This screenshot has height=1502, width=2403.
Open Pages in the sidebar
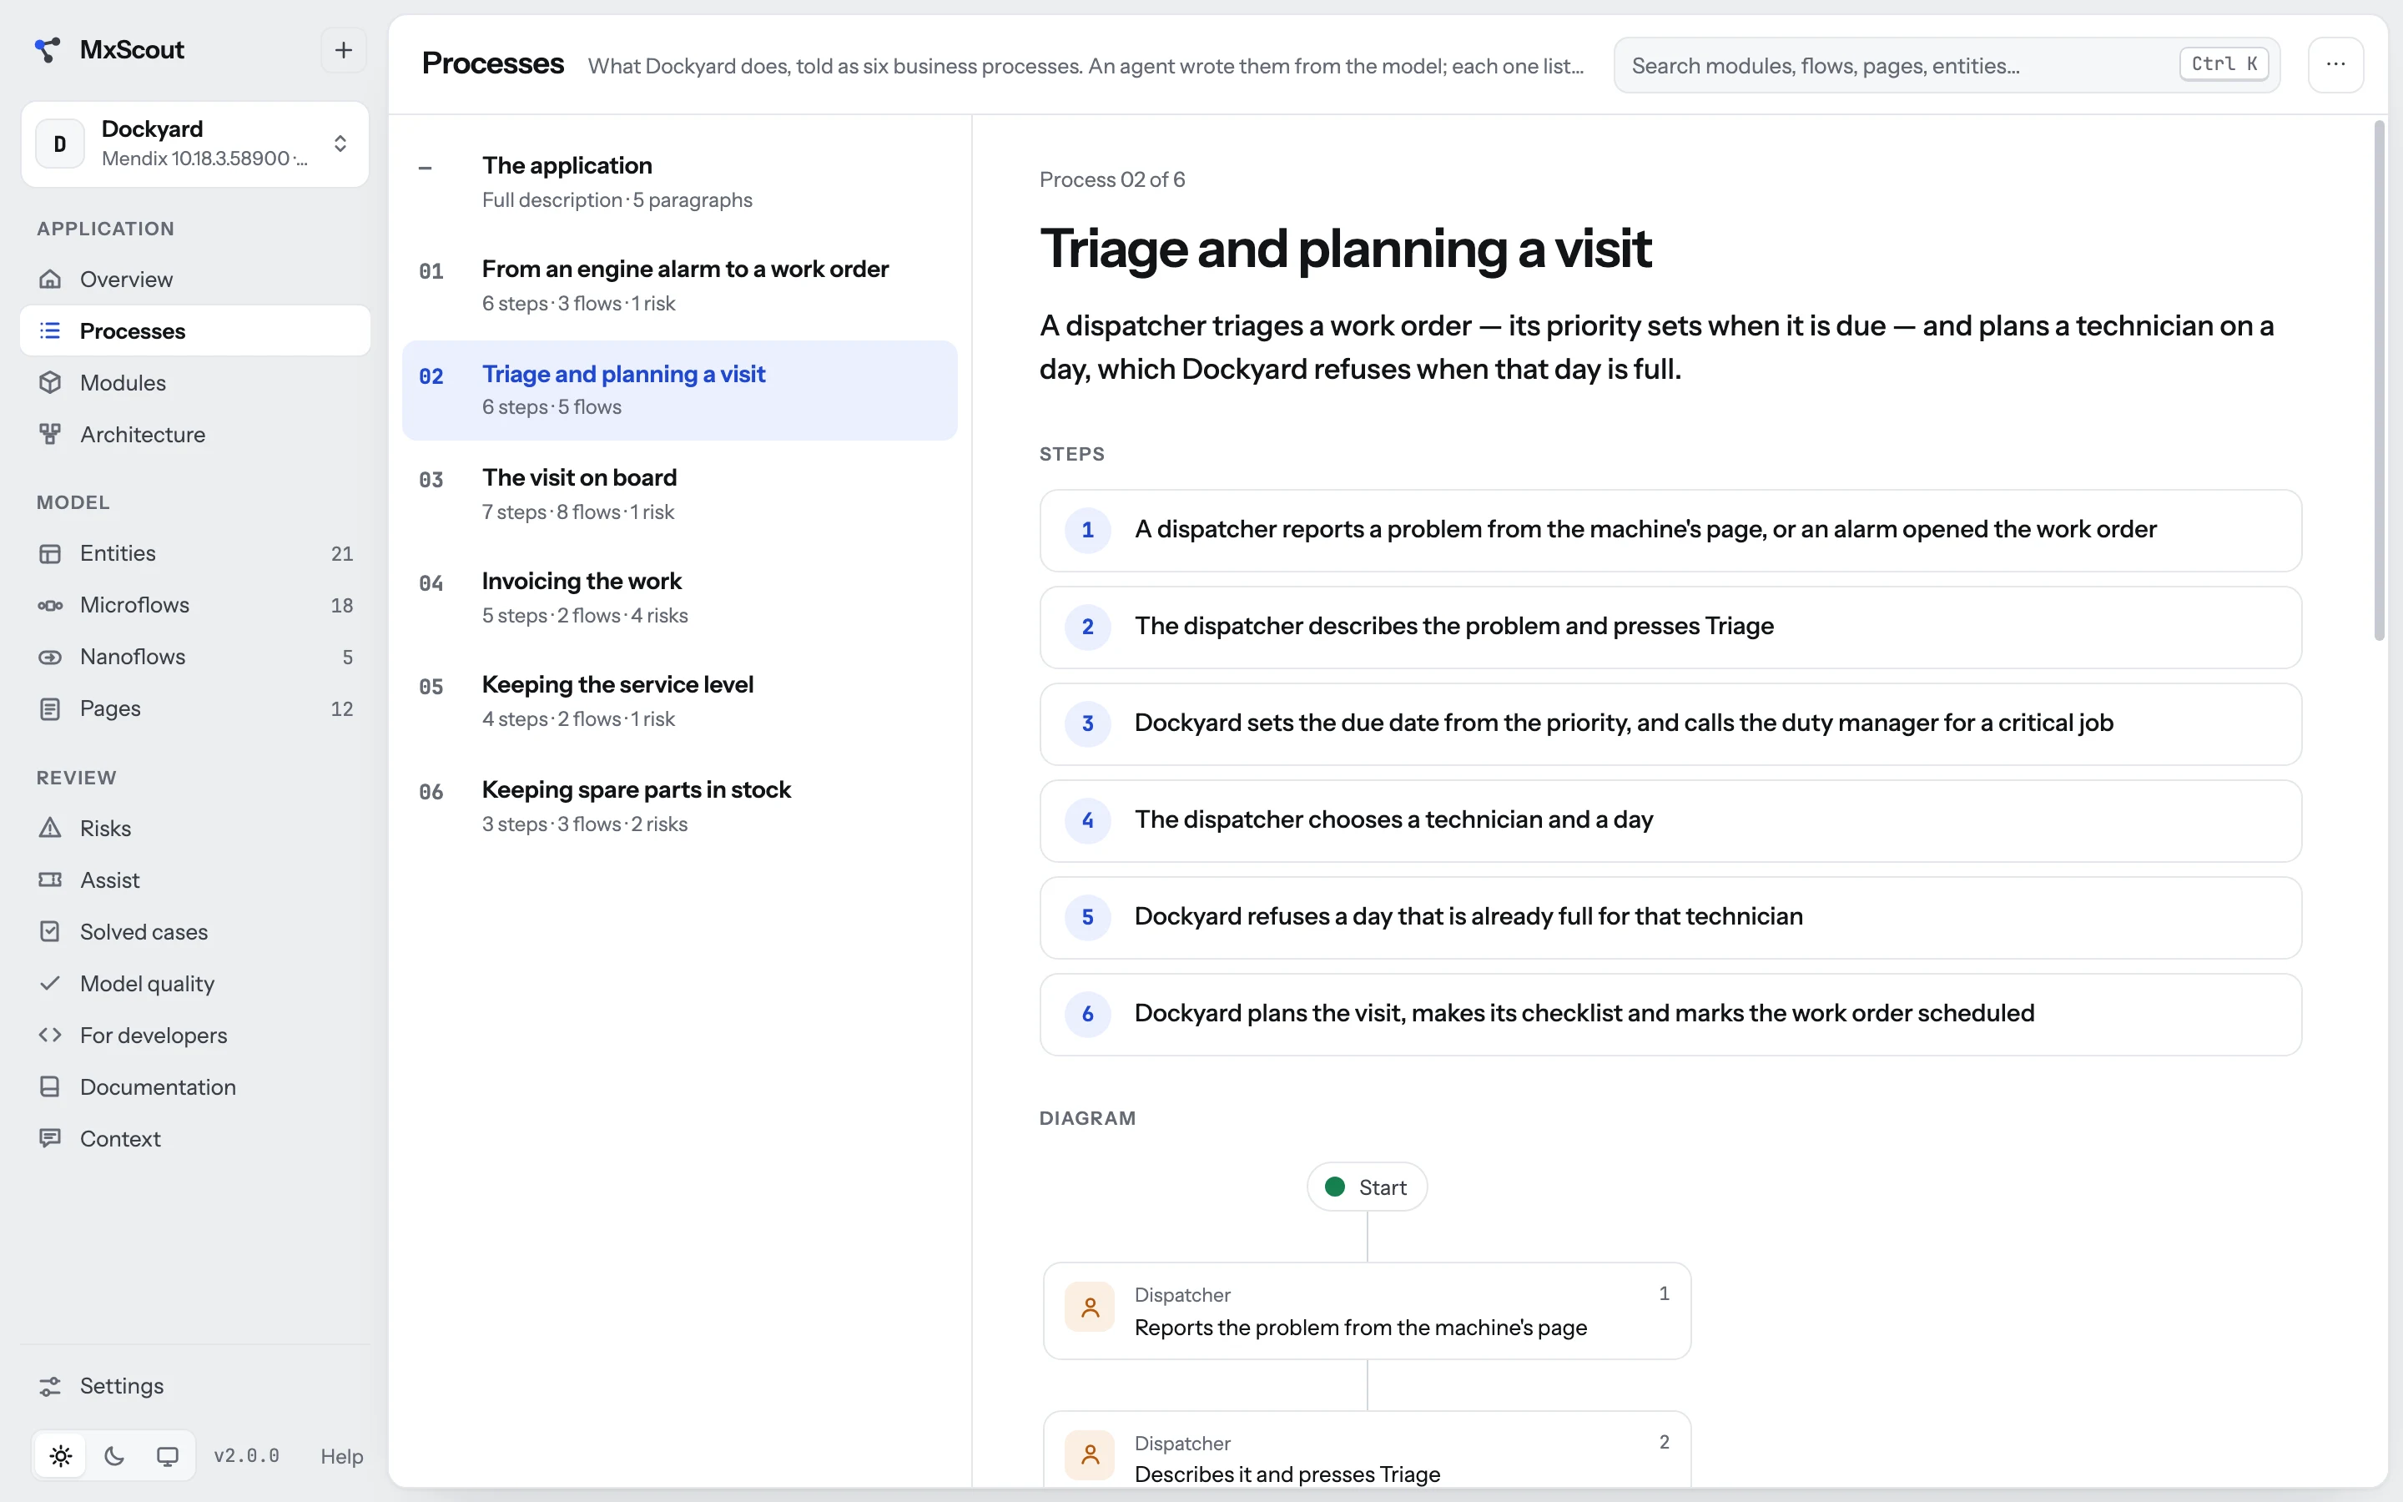[x=194, y=708]
